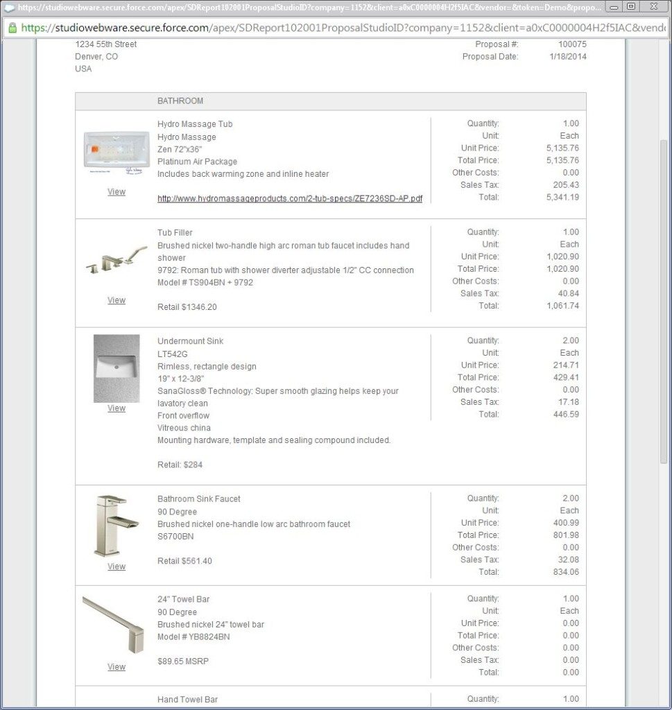
Task: Click the 'Bathroom Sink Faucet' item title
Action: 199,499
